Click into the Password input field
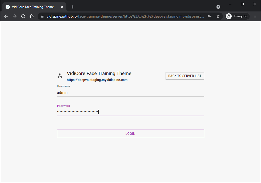261x183 pixels. pos(130,112)
